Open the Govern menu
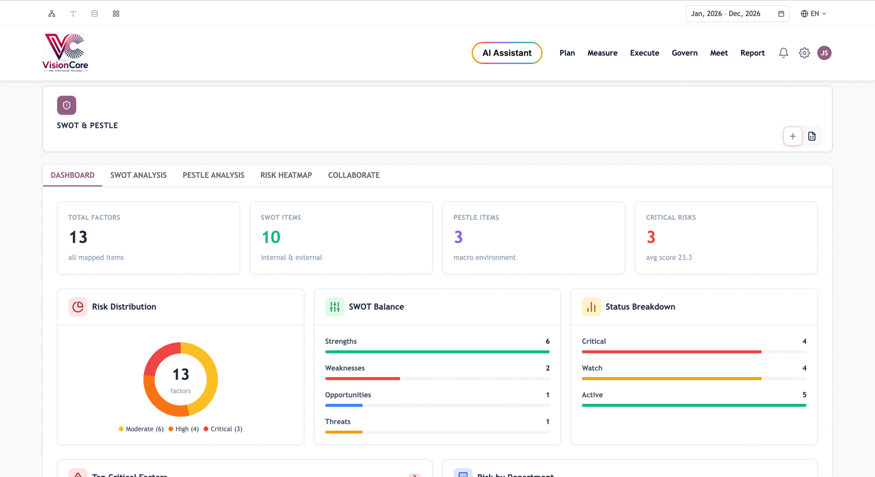Screen dimensions: 875x477 point(685,53)
